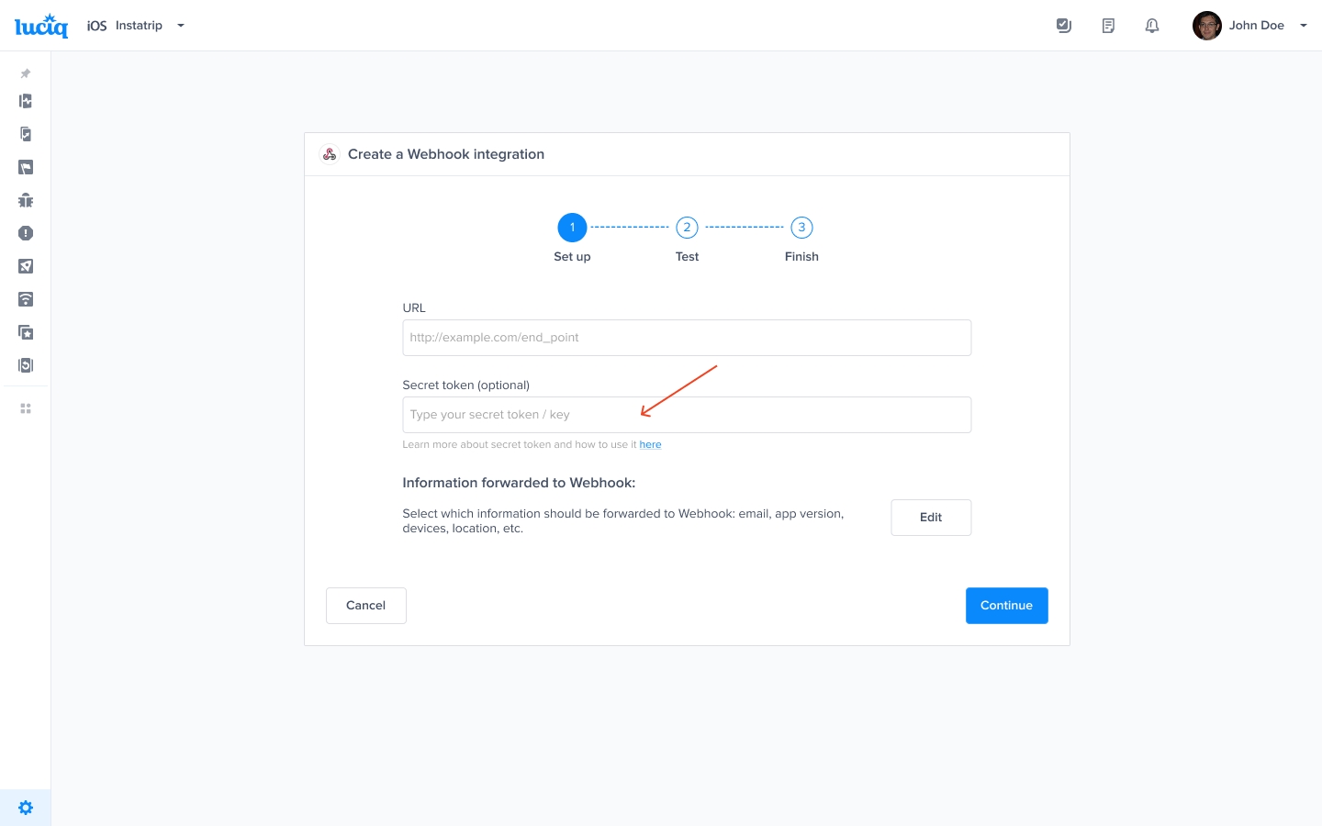Focus the webhook URL input field
This screenshot has width=1322, height=826.
687,338
